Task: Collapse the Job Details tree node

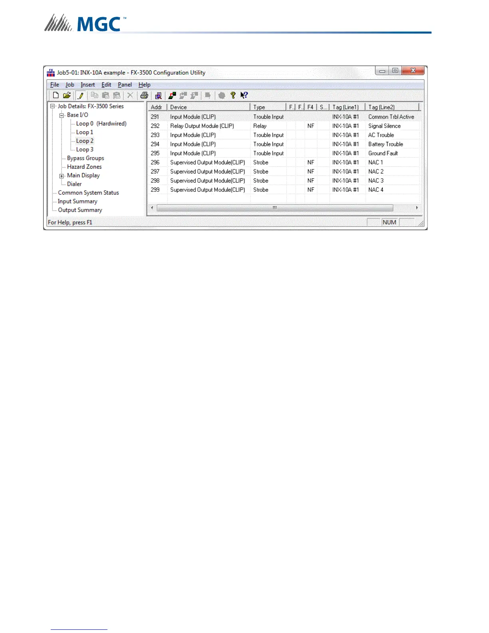Action: pyautogui.click(x=52, y=106)
